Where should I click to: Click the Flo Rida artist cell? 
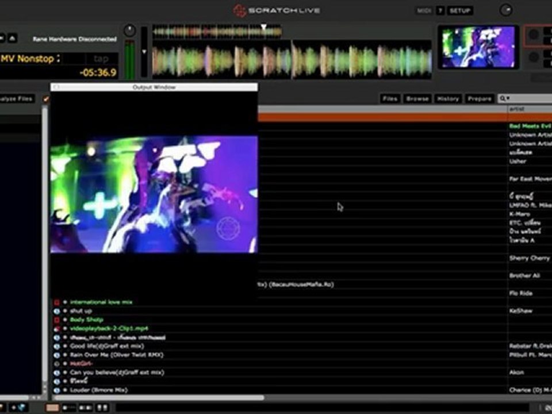pyautogui.click(x=521, y=293)
